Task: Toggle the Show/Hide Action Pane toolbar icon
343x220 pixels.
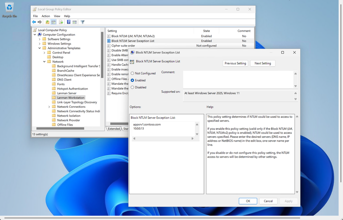Action: pyautogui.click(x=75, y=22)
